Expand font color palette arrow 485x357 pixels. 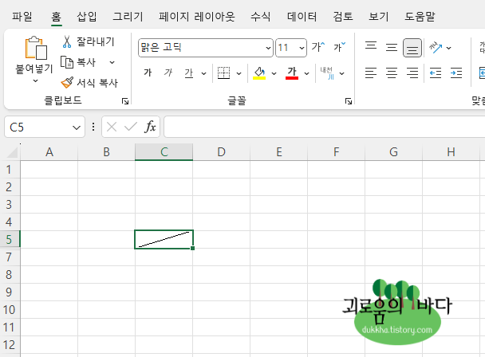[x=306, y=73]
